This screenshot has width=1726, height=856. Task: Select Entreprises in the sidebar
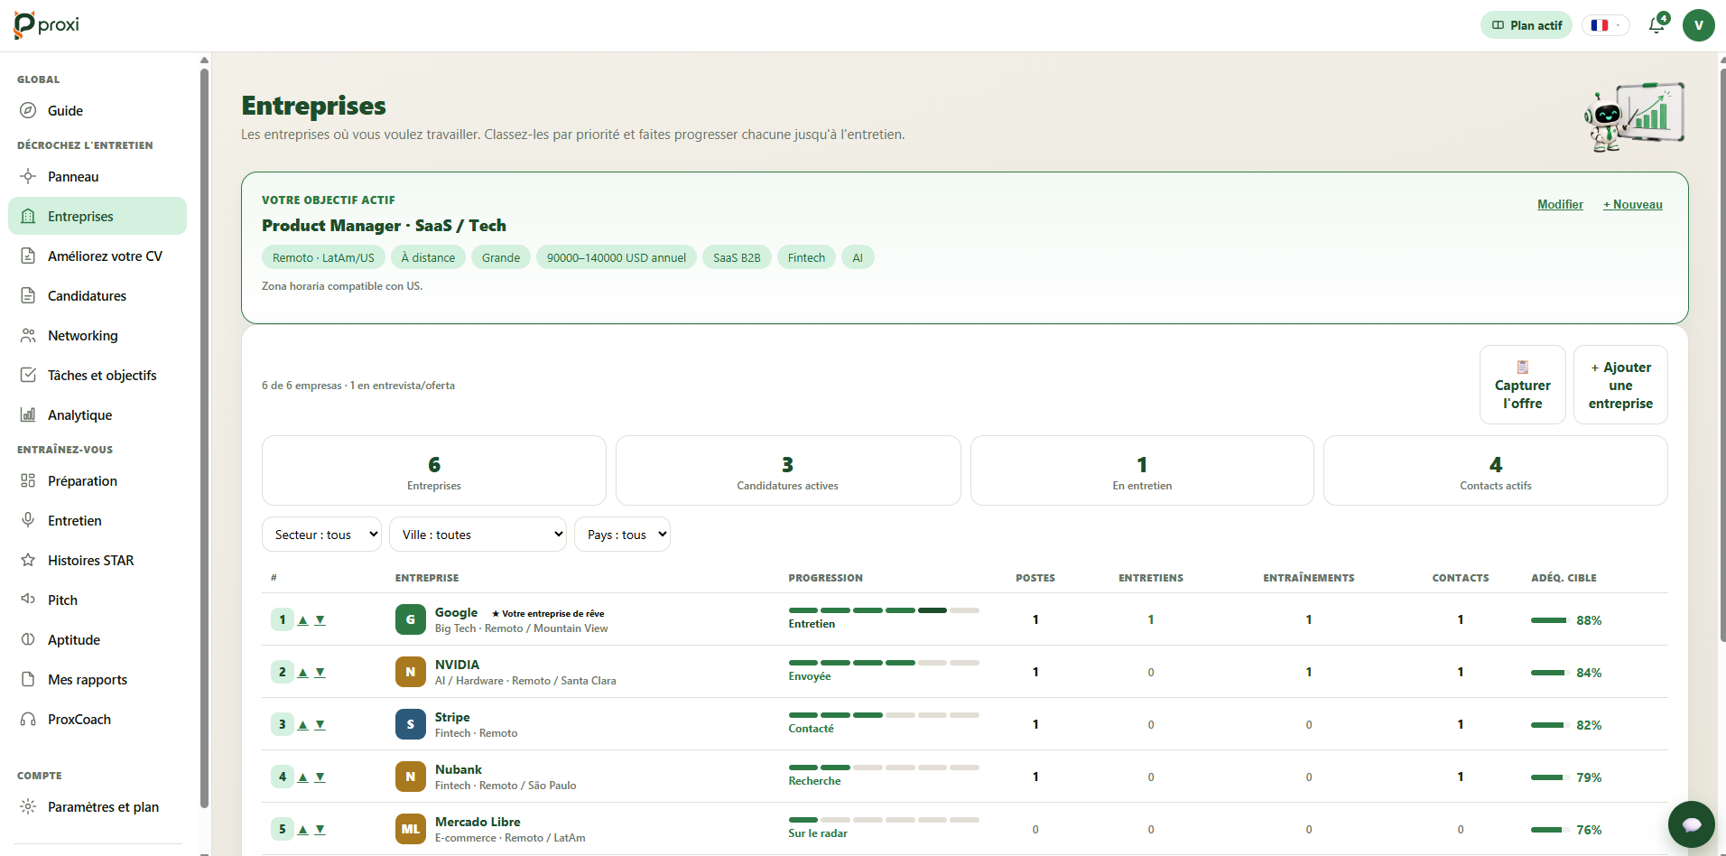[97, 217]
